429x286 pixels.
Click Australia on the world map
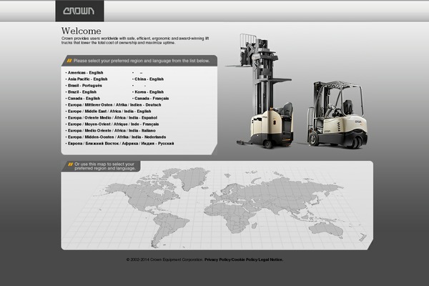point(327,230)
